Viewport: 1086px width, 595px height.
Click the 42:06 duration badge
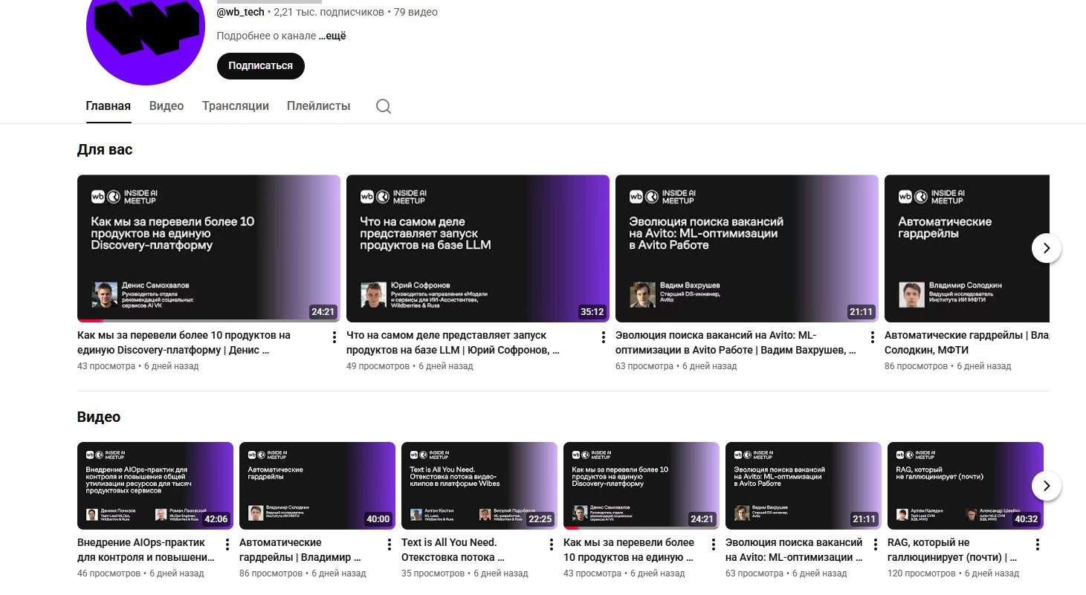[216, 519]
